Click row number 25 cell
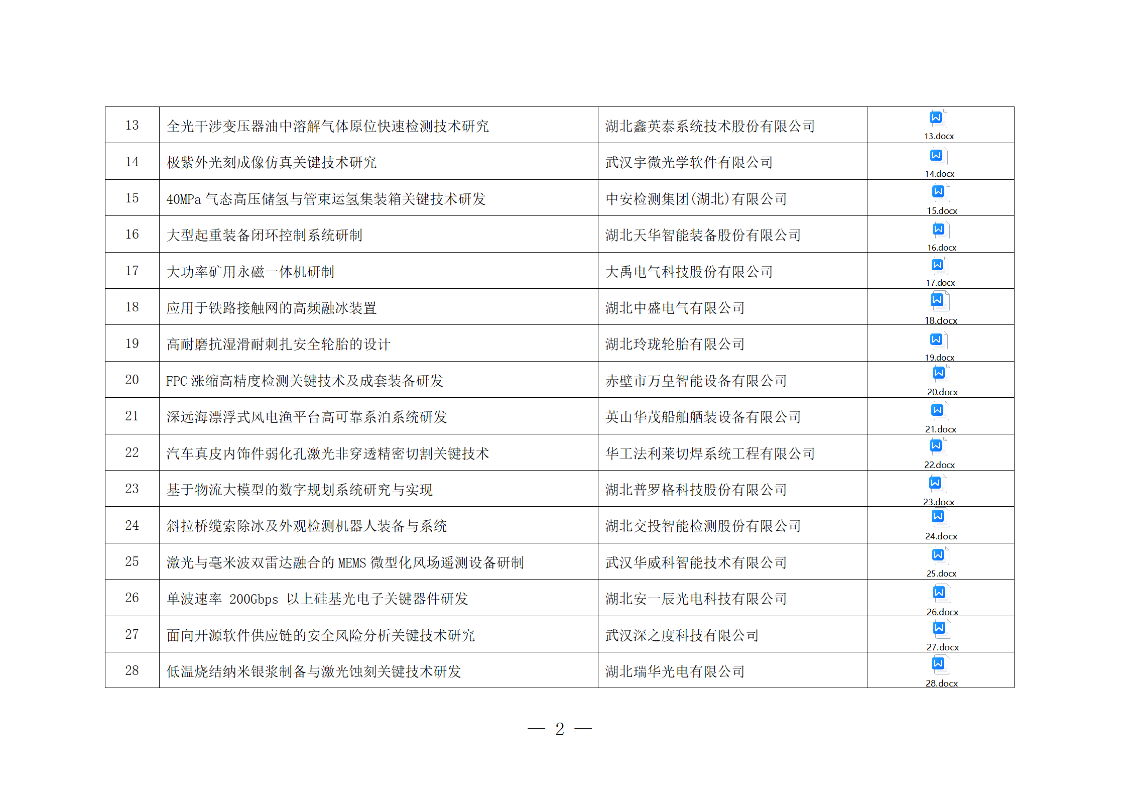Viewport: 1127px width, 797px height. click(x=132, y=561)
